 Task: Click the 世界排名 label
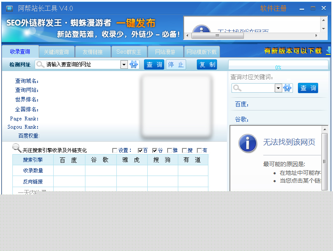[x=27, y=99]
